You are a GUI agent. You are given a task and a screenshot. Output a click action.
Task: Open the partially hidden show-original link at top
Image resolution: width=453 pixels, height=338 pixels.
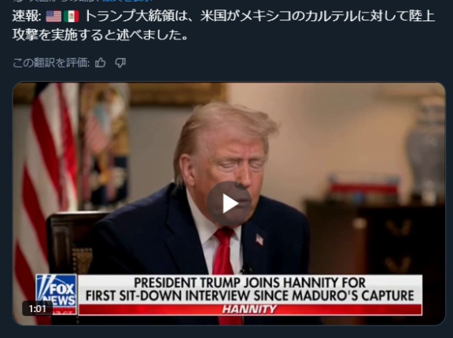tap(127, 1)
